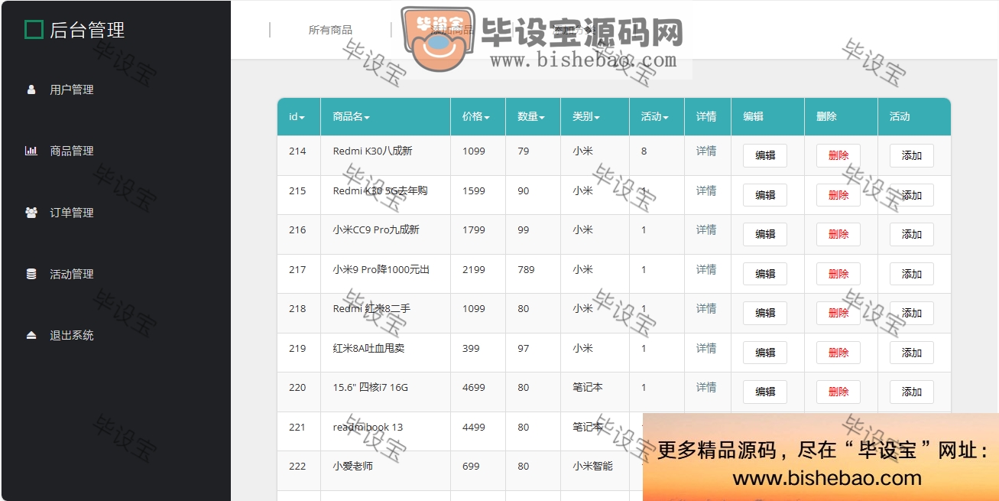The image size is (999, 501).
Task: Add activity to Redmi K30 5G去年购 via 添加
Action: click(x=912, y=195)
